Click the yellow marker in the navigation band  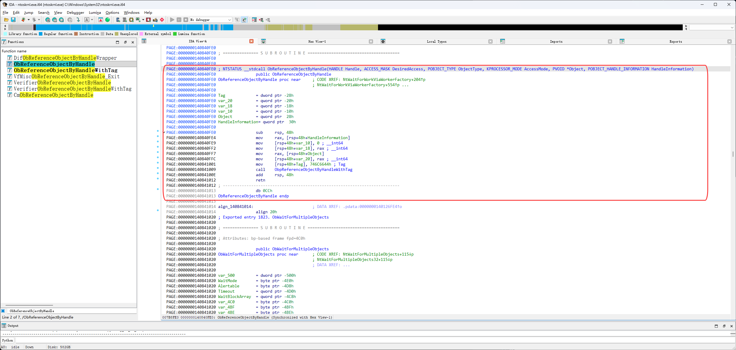[153, 26]
